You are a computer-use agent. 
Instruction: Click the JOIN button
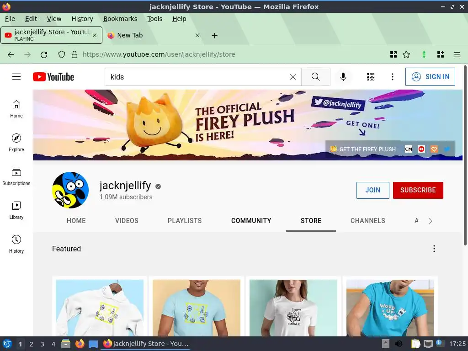(373, 190)
